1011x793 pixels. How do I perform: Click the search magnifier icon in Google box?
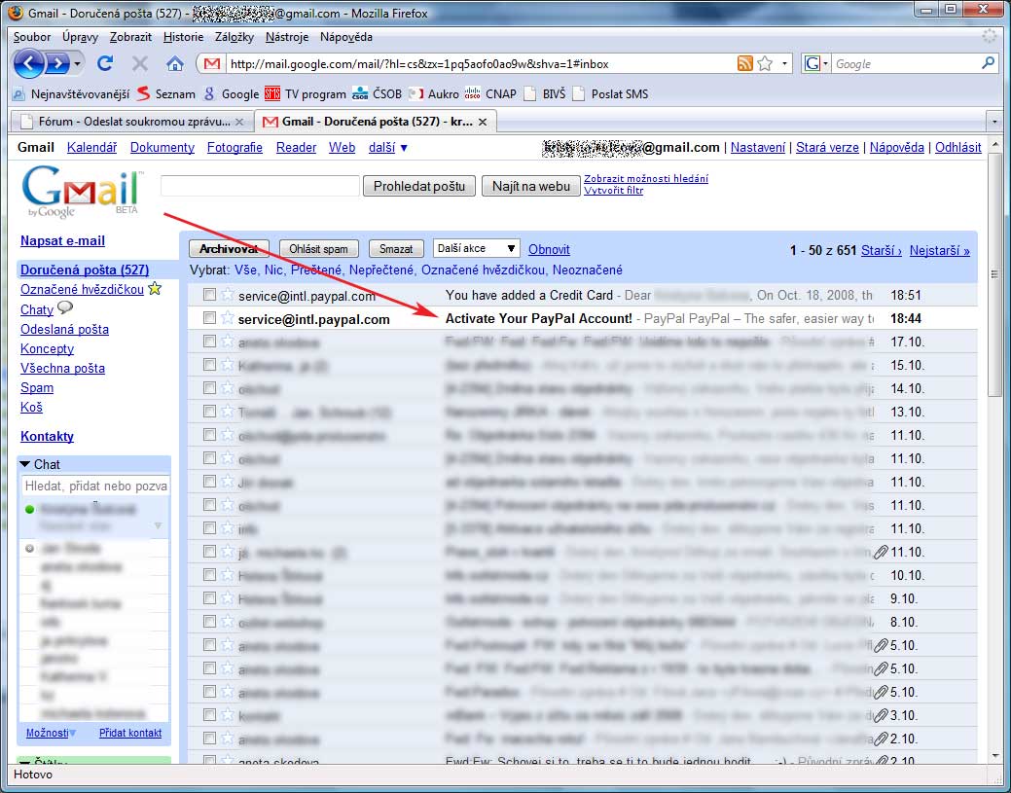[x=988, y=63]
